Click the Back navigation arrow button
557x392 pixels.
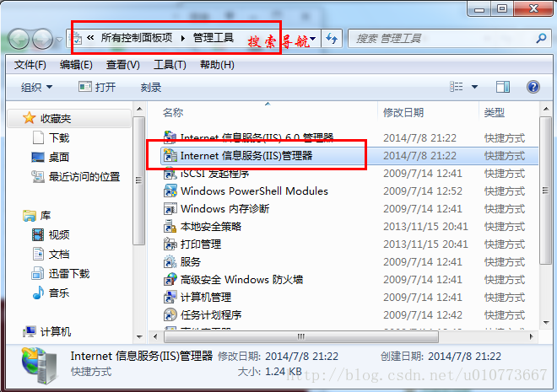18,39
